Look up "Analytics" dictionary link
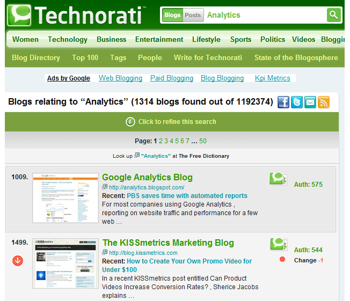 pyautogui.click(x=156, y=156)
